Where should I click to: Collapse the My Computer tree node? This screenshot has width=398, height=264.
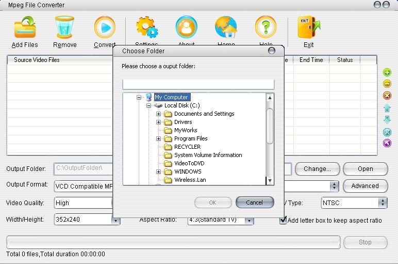point(139,97)
